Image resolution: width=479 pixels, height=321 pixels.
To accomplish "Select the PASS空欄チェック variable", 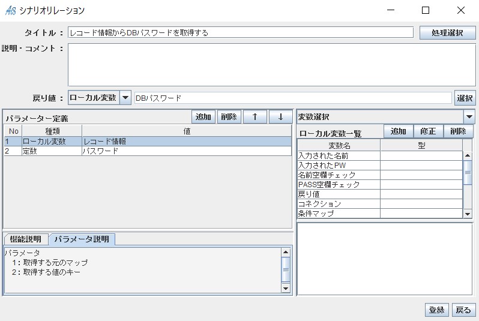I will tap(339, 184).
